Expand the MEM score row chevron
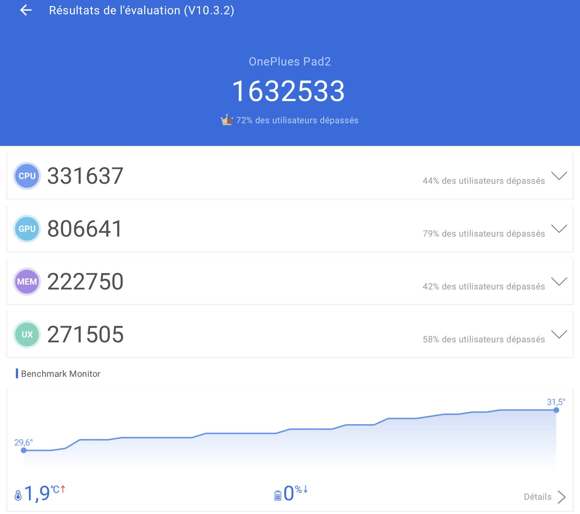 tap(559, 281)
